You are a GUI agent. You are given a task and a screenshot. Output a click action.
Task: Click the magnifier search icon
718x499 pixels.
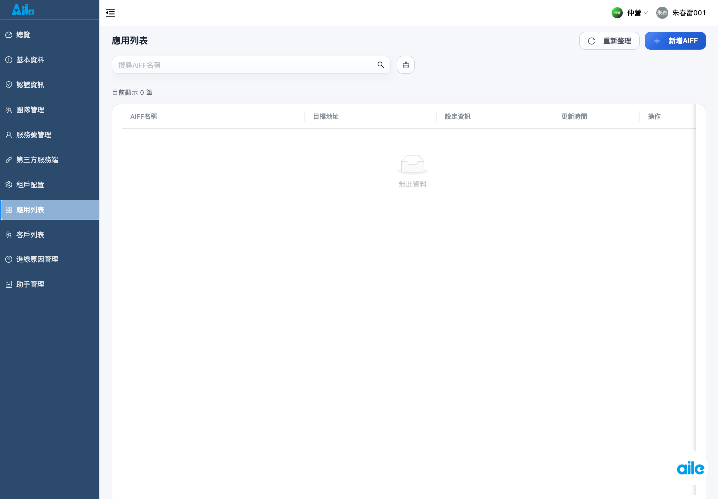coord(381,65)
